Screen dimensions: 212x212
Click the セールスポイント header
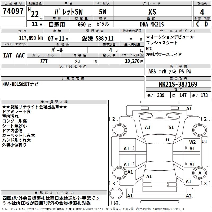[178, 31]
